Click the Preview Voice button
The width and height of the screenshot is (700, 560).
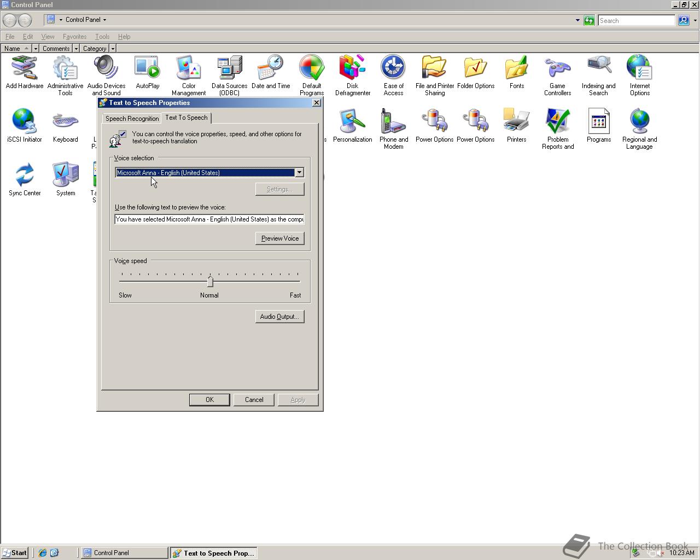pos(280,238)
